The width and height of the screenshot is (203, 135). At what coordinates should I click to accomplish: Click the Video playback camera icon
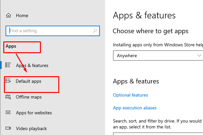9,128
